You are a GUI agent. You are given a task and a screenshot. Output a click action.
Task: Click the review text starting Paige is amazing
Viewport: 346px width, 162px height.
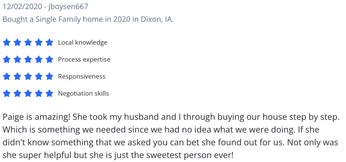[171, 136]
